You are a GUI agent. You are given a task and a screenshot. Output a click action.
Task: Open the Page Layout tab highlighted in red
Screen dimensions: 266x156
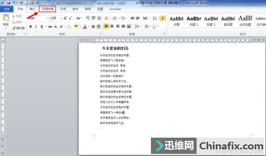click(x=47, y=9)
